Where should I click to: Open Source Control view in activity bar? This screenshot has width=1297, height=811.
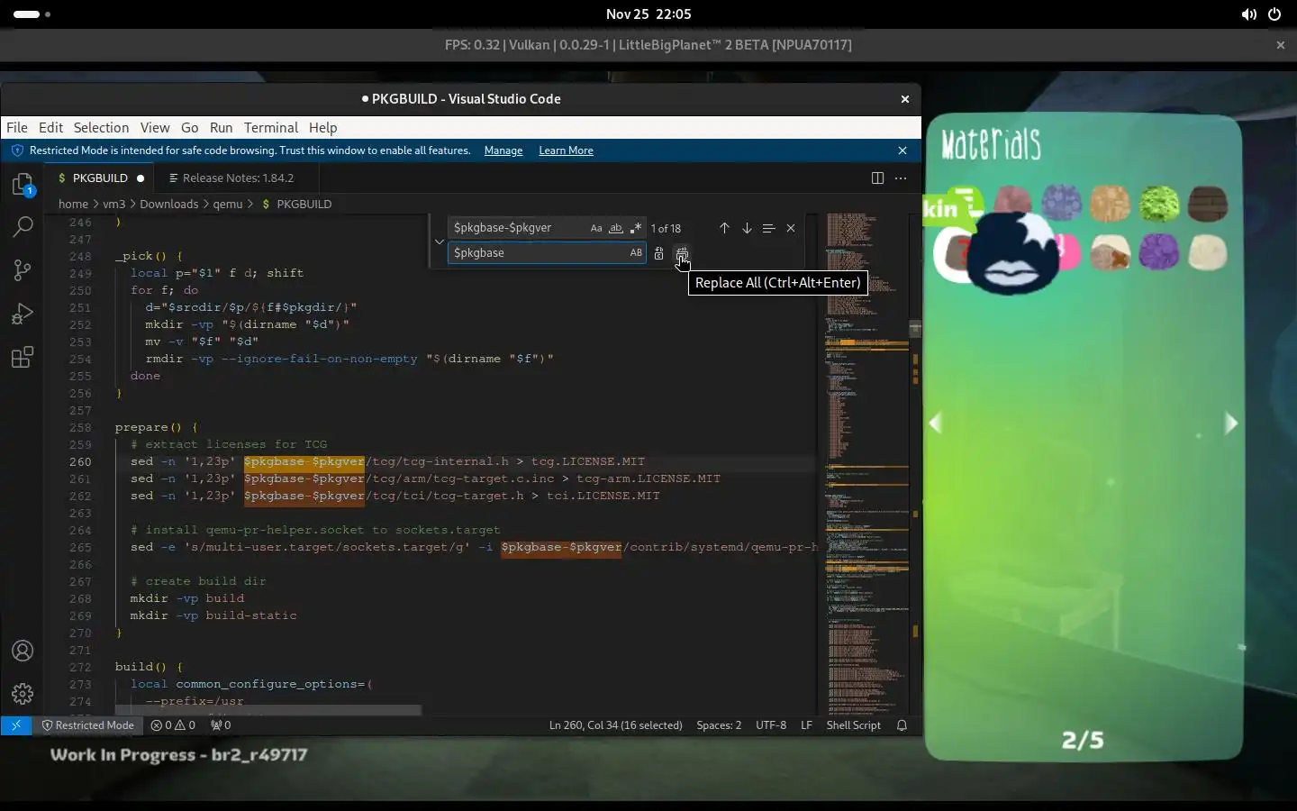pos(23,270)
